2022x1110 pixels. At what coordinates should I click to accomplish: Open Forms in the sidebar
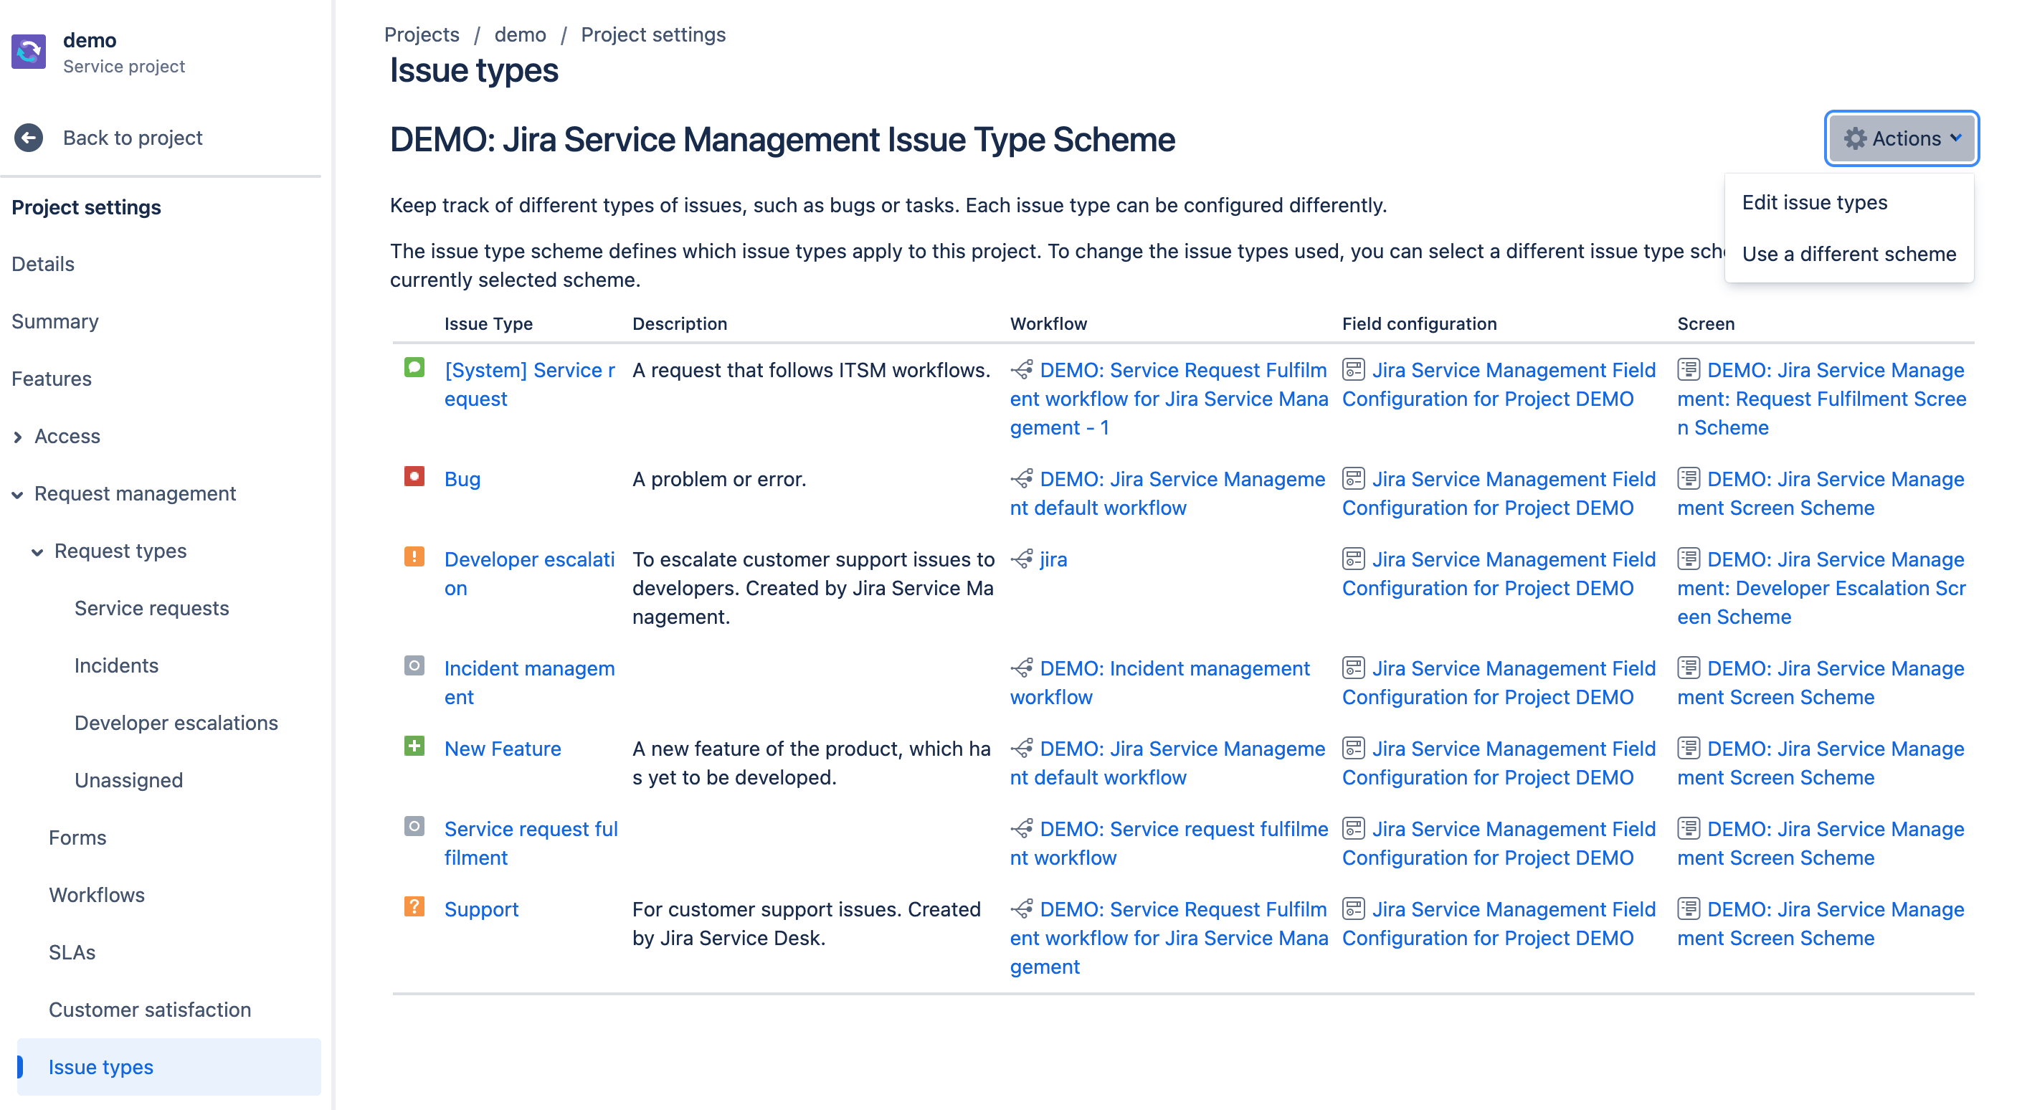click(x=77, y=838)
